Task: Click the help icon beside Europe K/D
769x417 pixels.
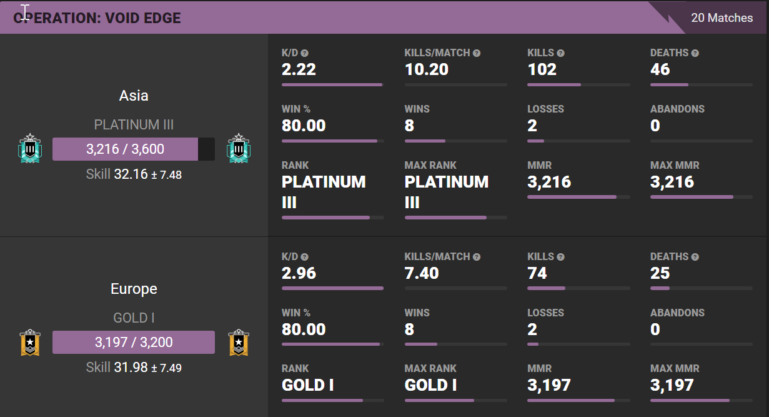Action: coord(305,257)
